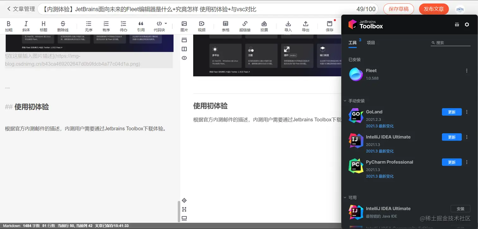Open GoLand options menu
The height and width of the screenshot is (229, 478).
pos(467,112)
